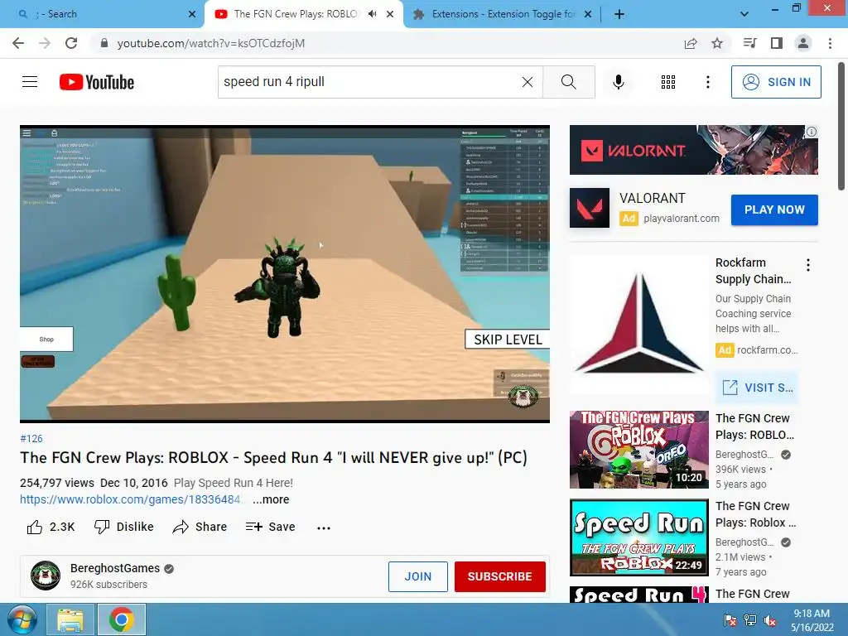Share the video

200,527
